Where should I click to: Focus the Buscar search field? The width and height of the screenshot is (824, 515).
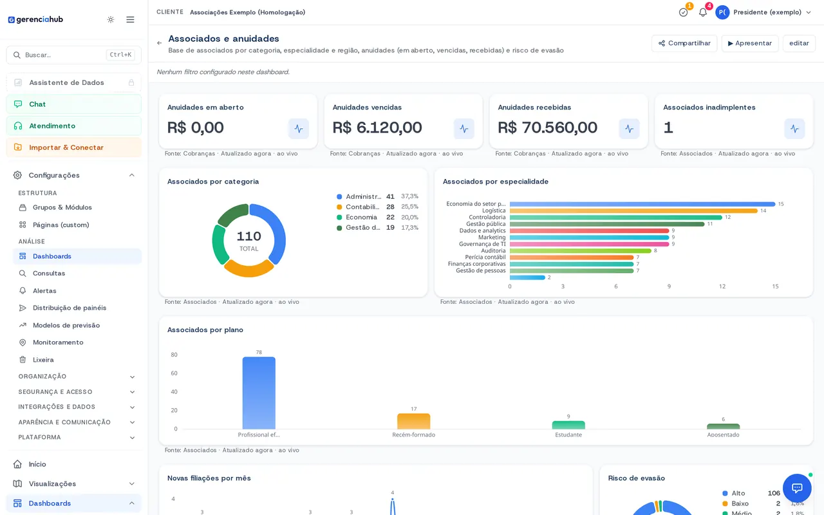tap(74, 55)
